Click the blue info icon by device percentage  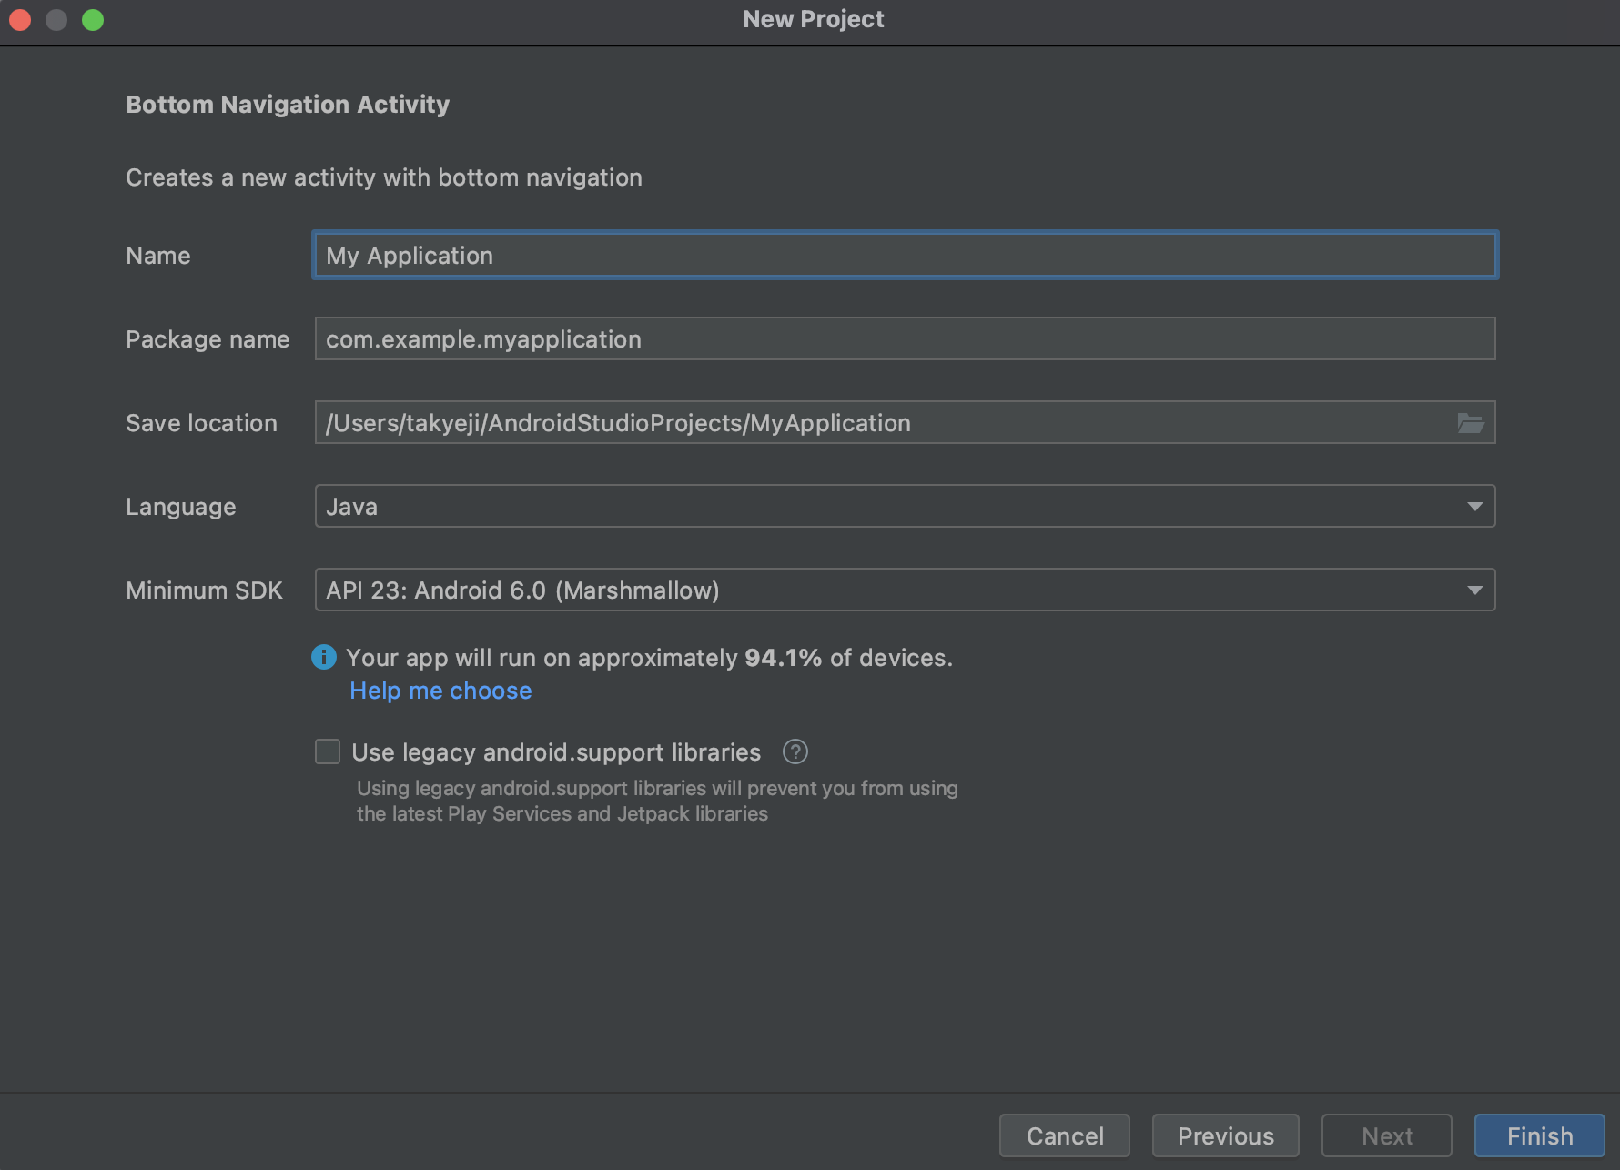point(323,657)
